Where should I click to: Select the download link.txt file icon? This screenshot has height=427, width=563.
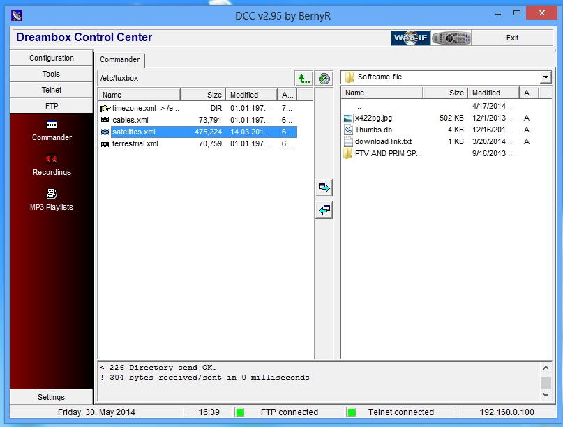pyautogui.click(x=348, y=141)
